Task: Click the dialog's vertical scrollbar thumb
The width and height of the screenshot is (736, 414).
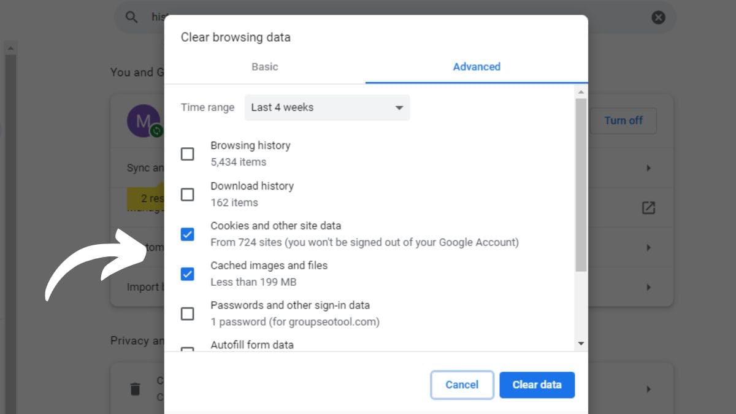Action: [x=581, y=184]
